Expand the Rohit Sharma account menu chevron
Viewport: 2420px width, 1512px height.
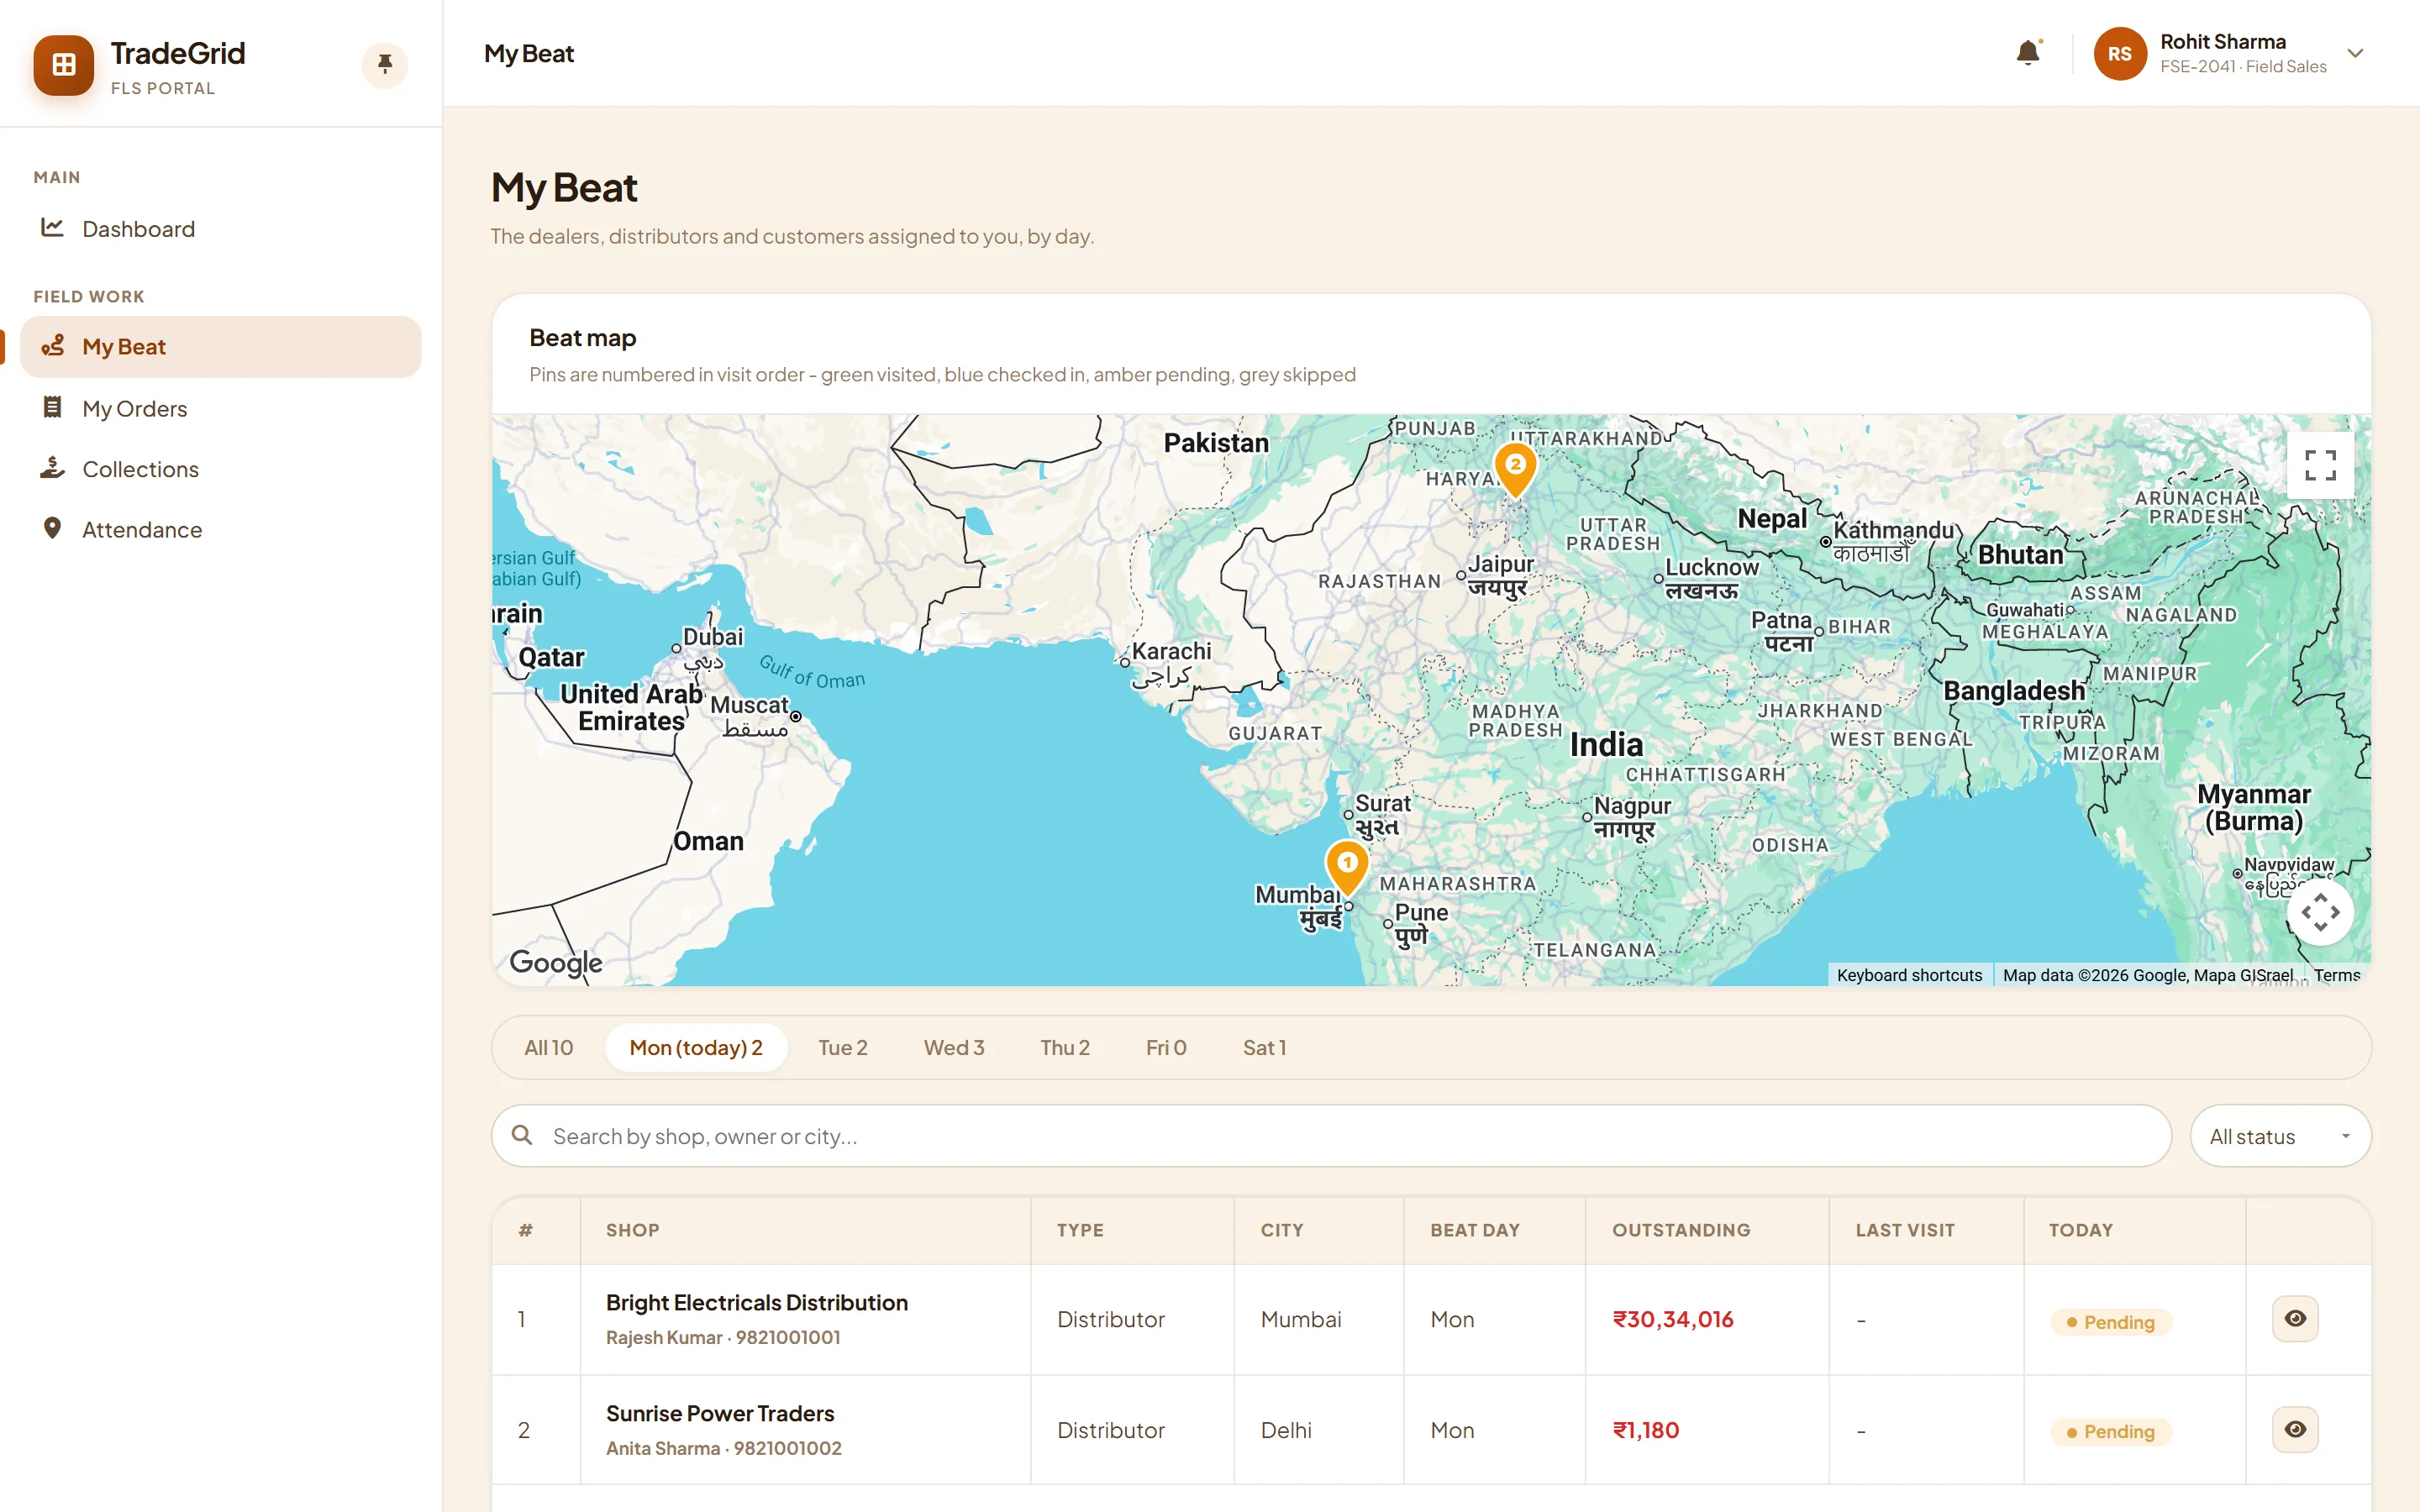(x=2355, y=54)
